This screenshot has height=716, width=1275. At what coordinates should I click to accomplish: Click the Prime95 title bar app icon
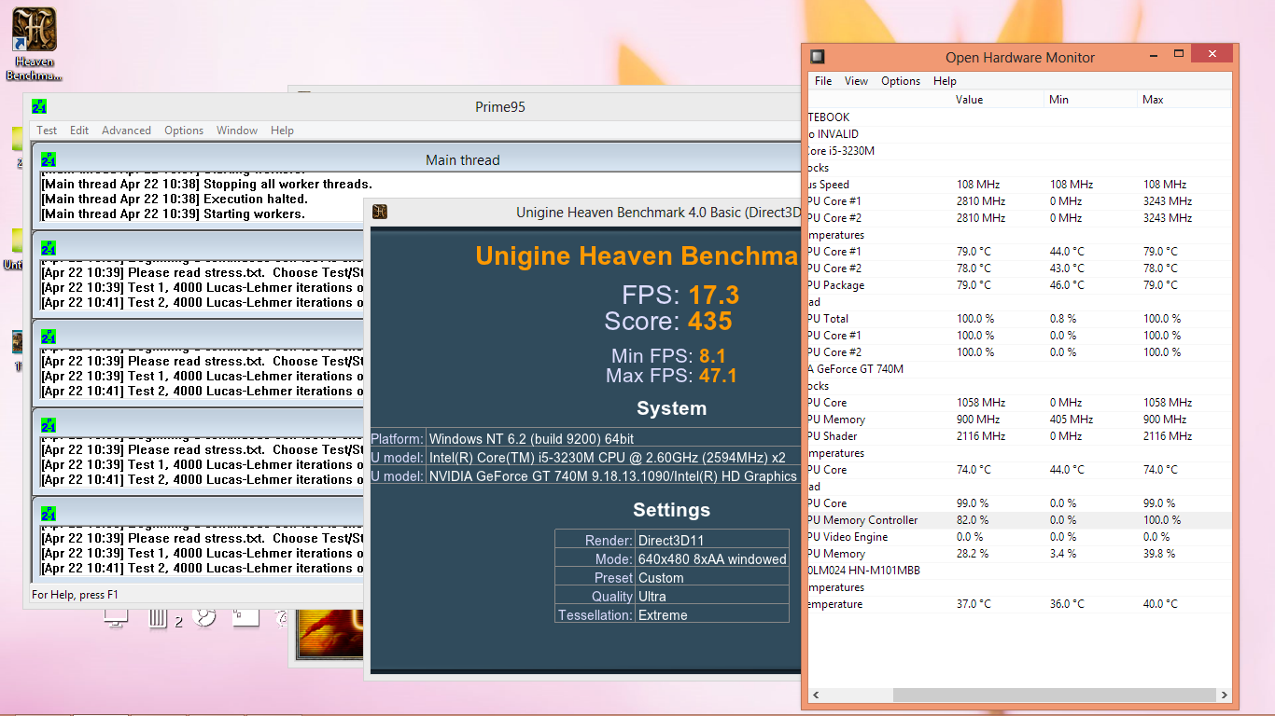point(39,106)
